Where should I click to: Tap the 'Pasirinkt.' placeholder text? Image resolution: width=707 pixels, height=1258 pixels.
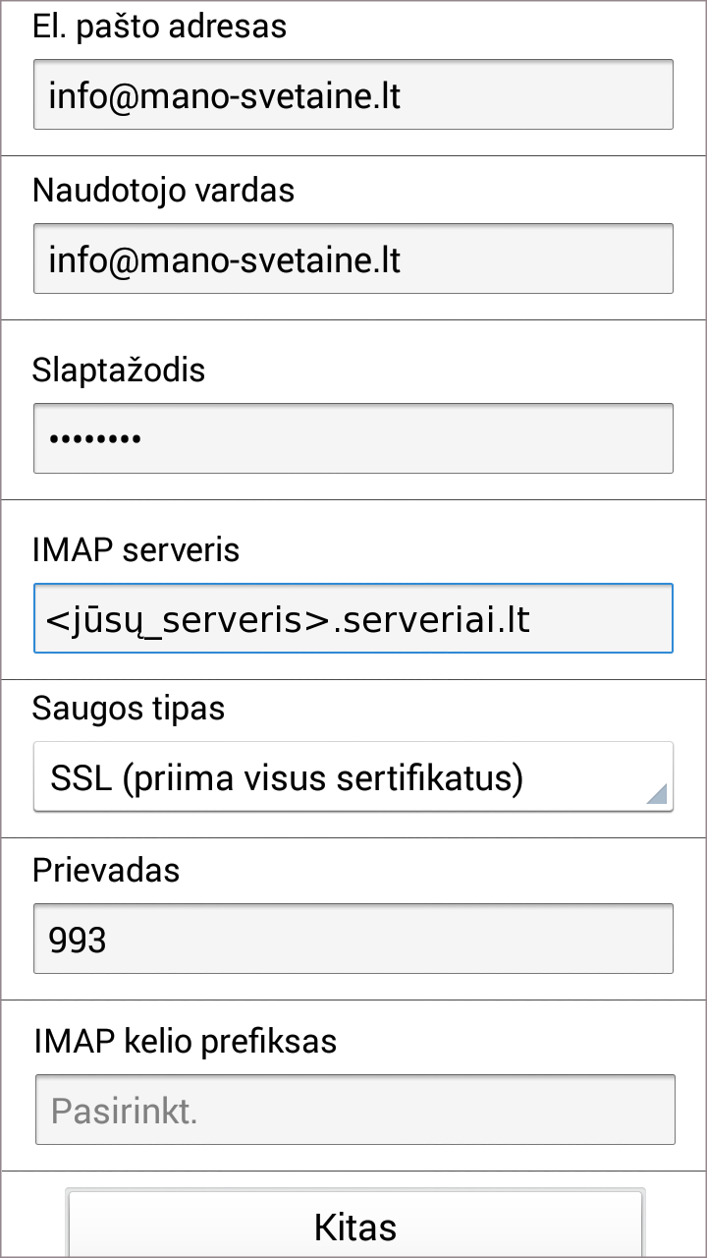pyautogui.click(x=124, y=1111)
